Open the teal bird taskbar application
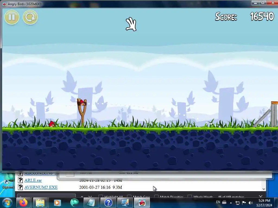This screenshot has height=208, width=278. pyautogui.click(x=74, y=203)
